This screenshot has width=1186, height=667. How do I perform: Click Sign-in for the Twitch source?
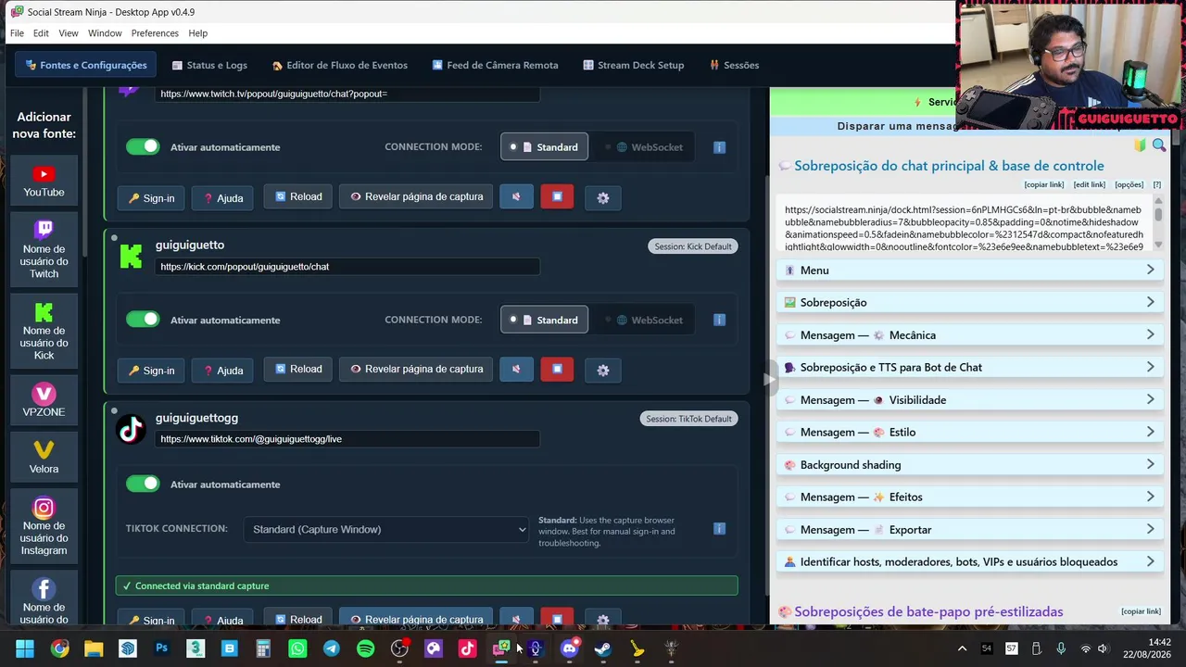151,197
